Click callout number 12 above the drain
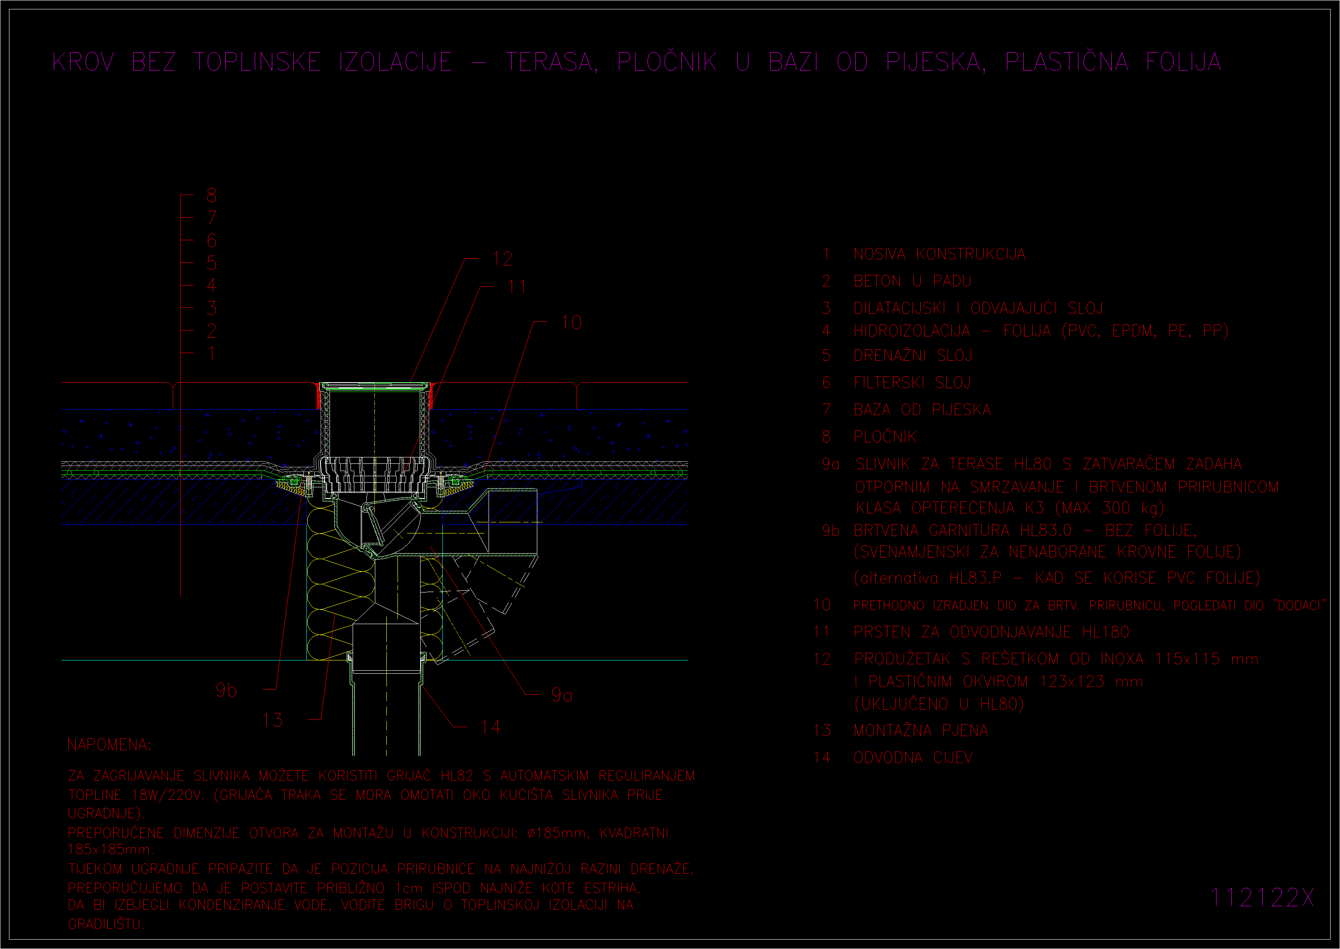This screenshot has width=1340, height=949. click(x=502, y=259)
